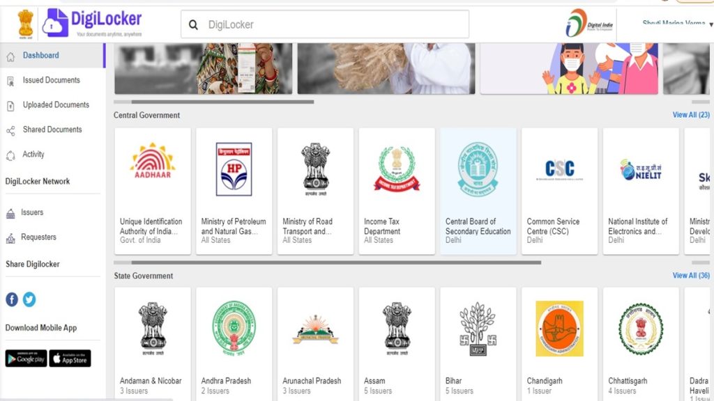Open Uploaded Documents in the sidebar

point(55,104)
